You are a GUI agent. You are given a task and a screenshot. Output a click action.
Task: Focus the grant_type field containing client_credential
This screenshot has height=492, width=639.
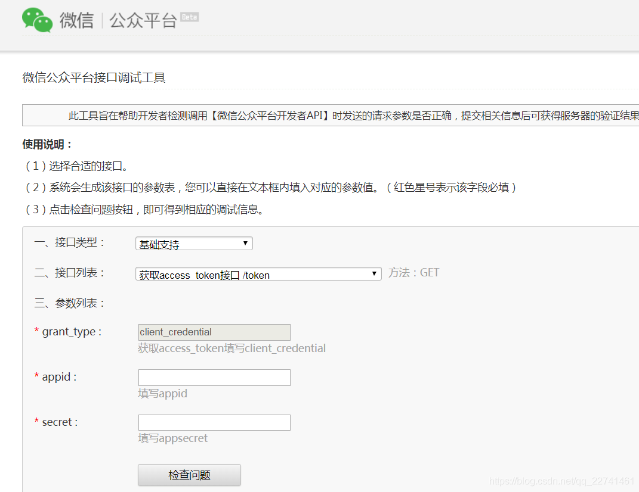pyautogui.click(x=214, y=332)
